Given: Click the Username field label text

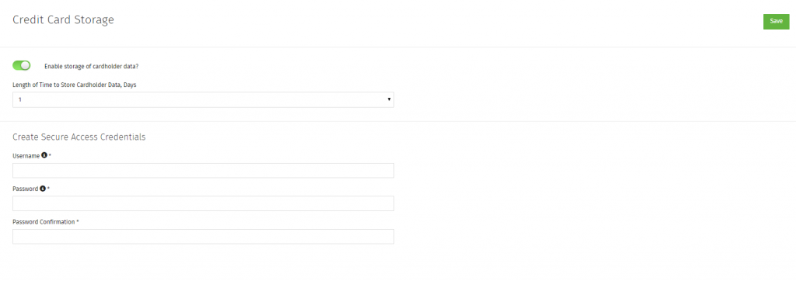Looking at the screenshot, I should tap(26, 156).
